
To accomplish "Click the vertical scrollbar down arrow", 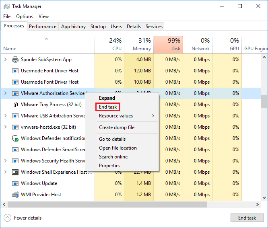I will 264,198.
